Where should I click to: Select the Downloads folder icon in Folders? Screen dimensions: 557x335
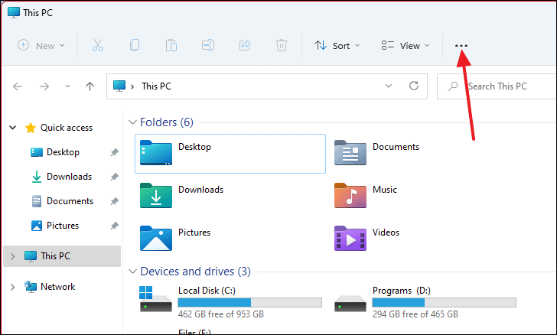(156, 195)
